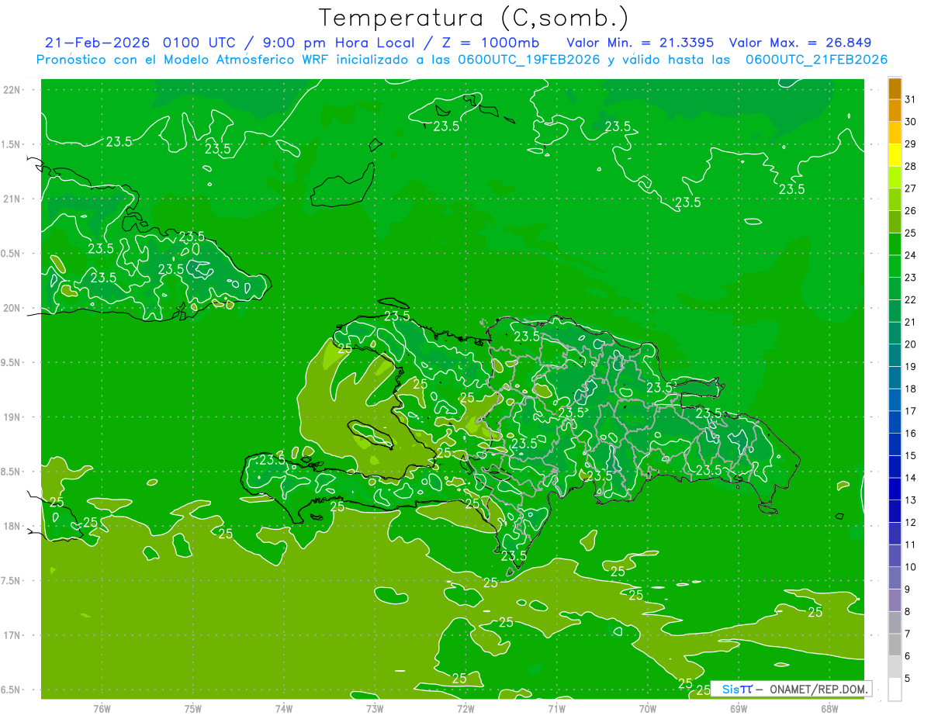This screenshot has height=719, width=931.
Task: Click the "72W" longitude axis label
Action: tap(465, 708)
